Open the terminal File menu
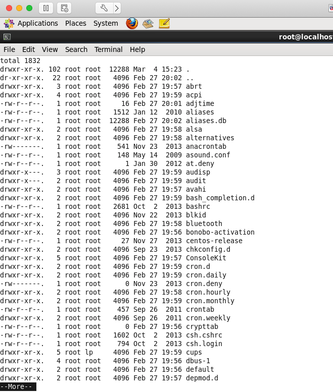The width and height of the screenshot is (333, 392). pyautogui.click(x=9, y=49)
